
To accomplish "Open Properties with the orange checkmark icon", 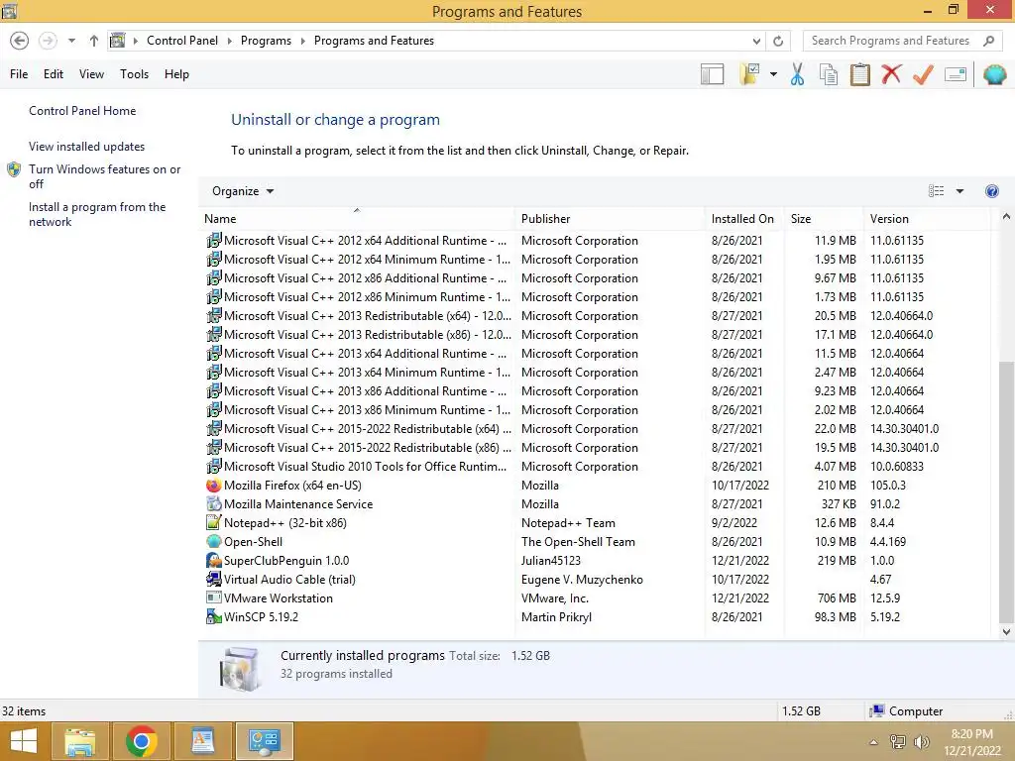I will coord(923,74).
